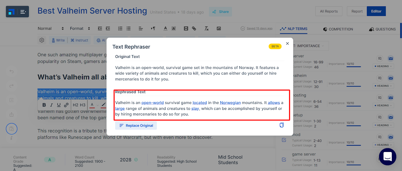This screenshot has height=171, width=402.
Task: Open the comment icon for the hosting term
Action: [380, 98]
